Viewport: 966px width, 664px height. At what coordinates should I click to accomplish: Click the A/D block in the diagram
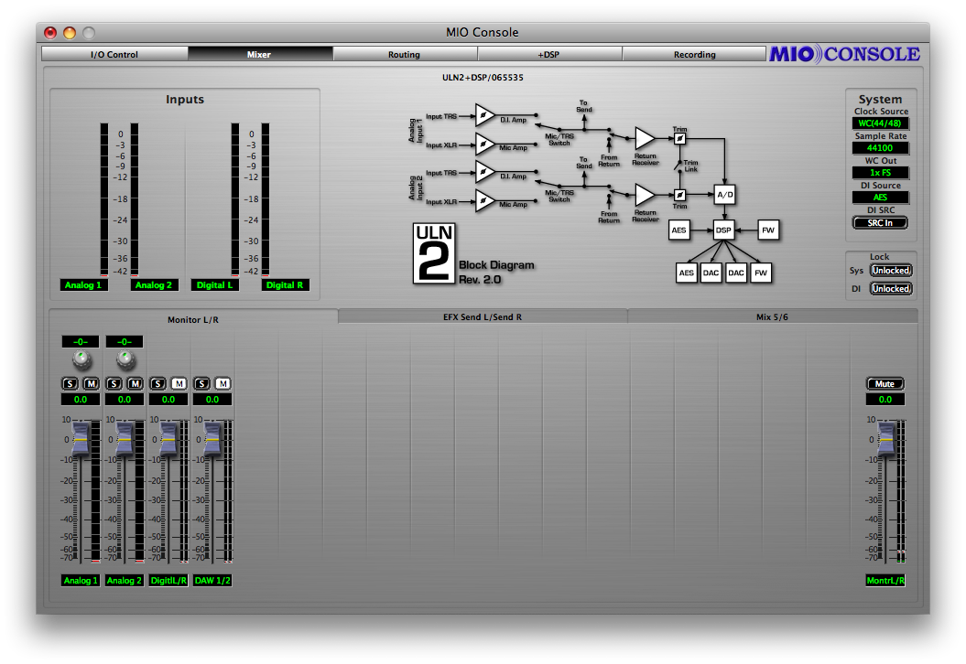point(724,195)
